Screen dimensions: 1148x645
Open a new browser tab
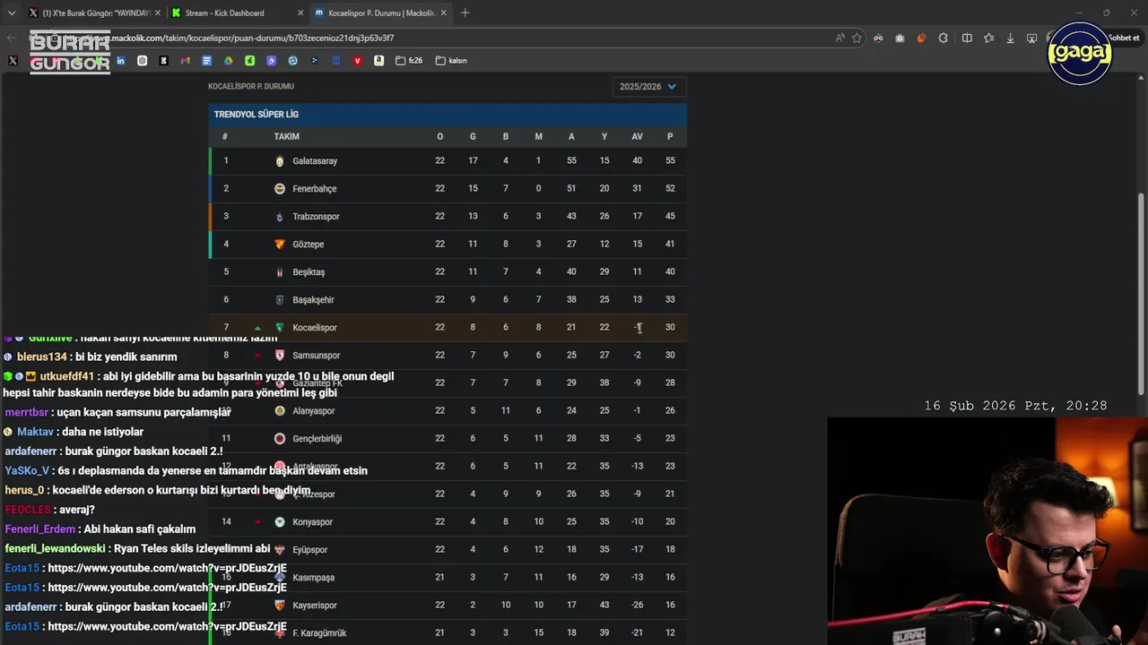(465, 13)
